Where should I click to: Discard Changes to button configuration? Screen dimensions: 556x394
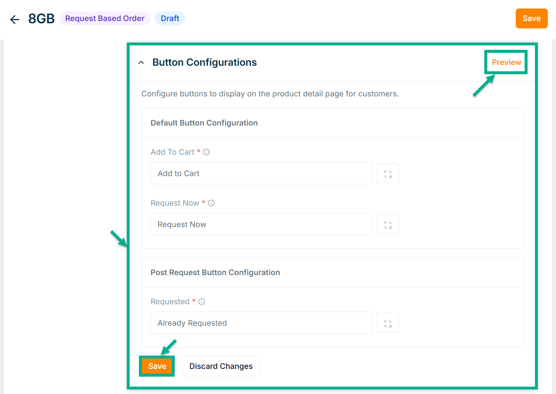point(221,366)
